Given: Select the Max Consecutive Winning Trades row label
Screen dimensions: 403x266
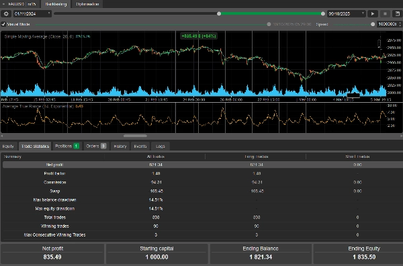Looking at the screenshot, I should click(55, 234).
